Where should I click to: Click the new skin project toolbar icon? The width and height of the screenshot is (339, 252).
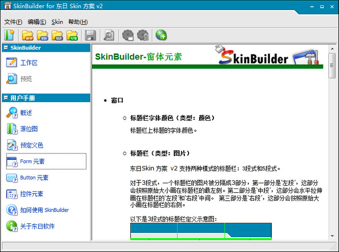coord(9,35)
